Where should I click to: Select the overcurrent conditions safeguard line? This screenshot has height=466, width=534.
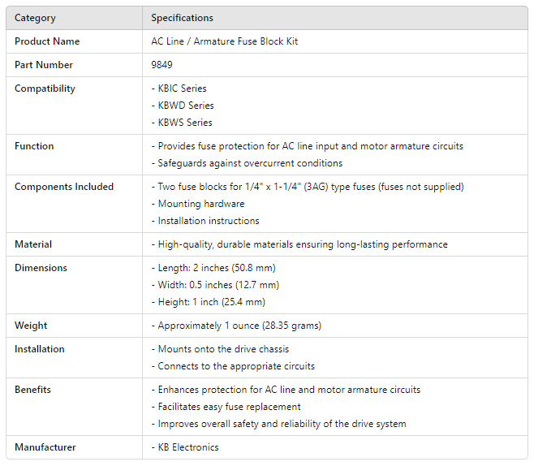[250, 163]
